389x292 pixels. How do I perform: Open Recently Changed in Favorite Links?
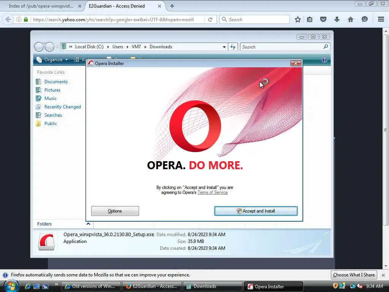click(x=63, y=107)
